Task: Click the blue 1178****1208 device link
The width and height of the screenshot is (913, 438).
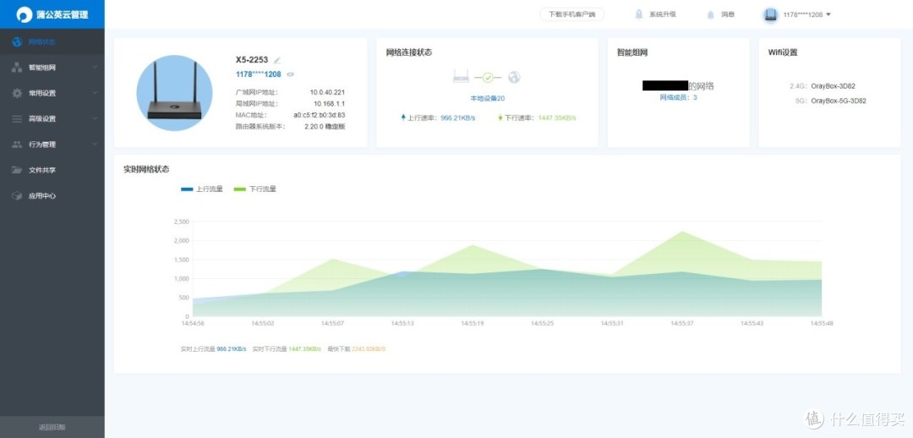Action: [x=259, y=74]
